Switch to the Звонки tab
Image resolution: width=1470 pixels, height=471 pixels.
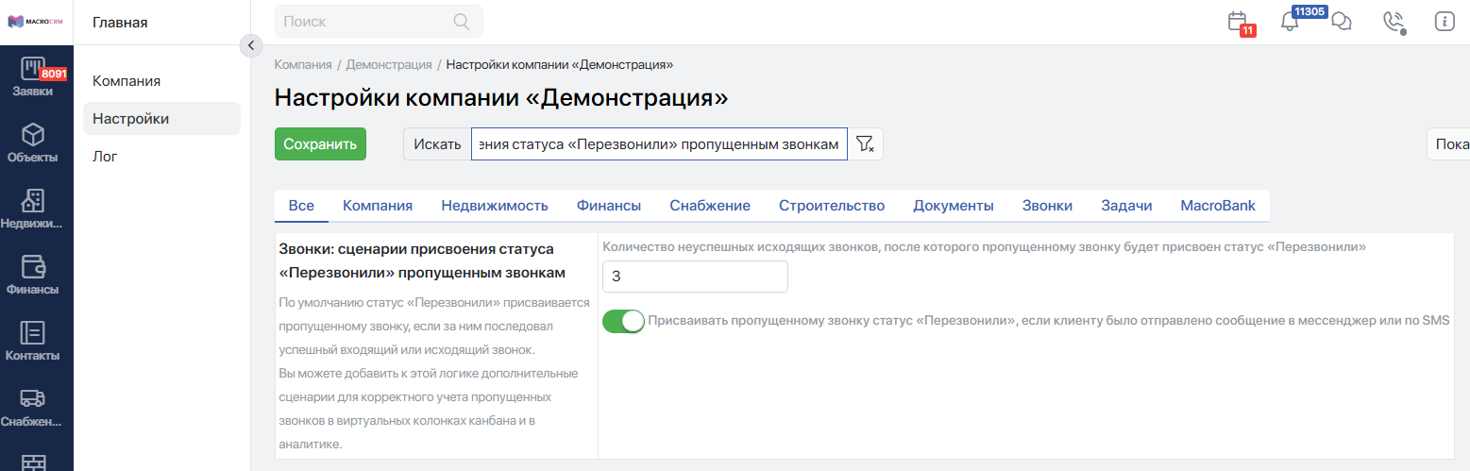[x=1047, y=206]
